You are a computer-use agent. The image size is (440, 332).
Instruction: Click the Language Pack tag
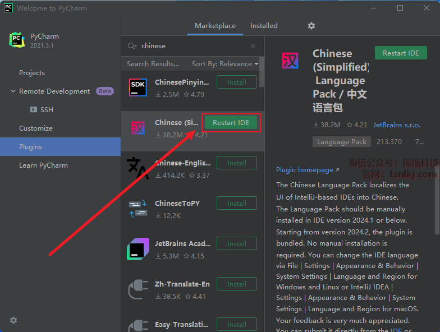341,142
